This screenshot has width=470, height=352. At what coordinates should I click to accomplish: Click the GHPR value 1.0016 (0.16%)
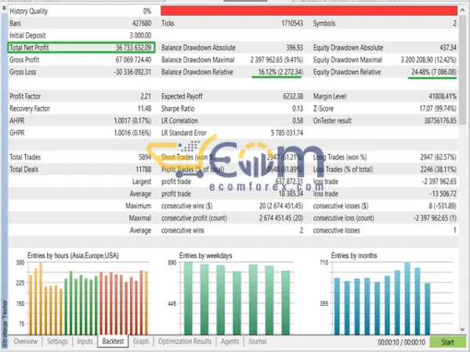point(132,133)
